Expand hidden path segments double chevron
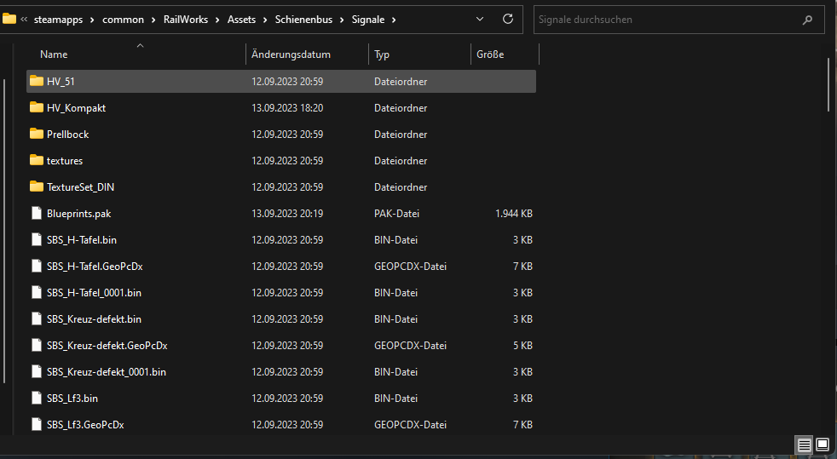 [24, 20]
